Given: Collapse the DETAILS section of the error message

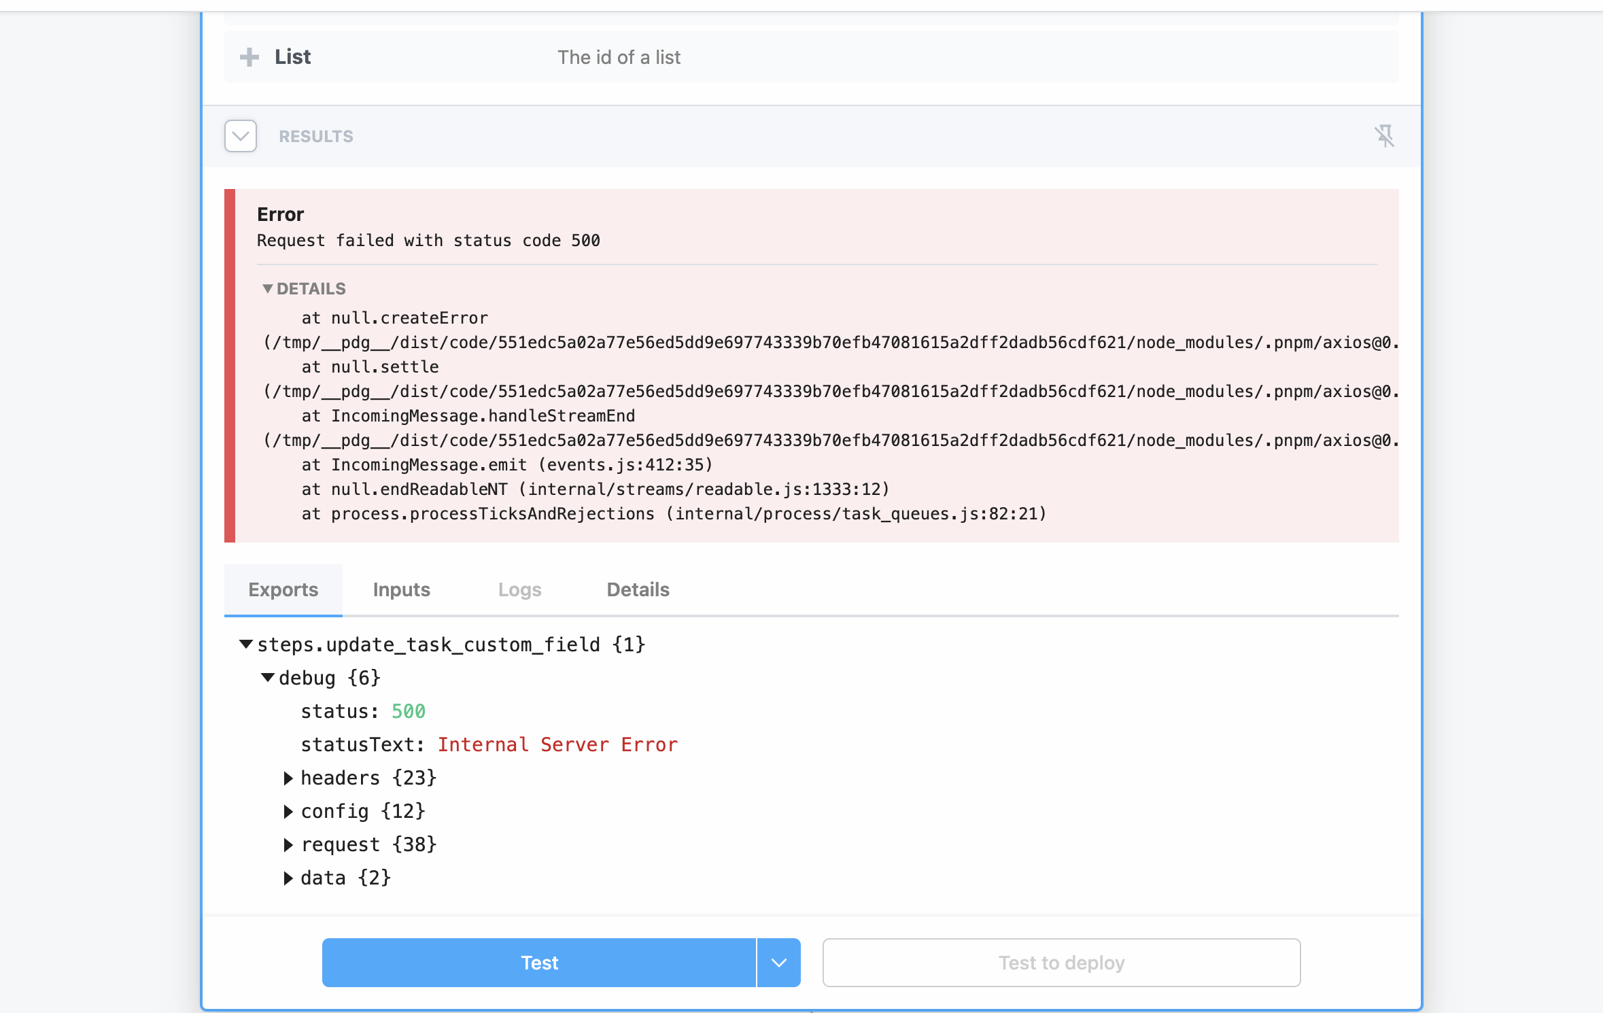Looking at the screenshot, I should 269,288.
